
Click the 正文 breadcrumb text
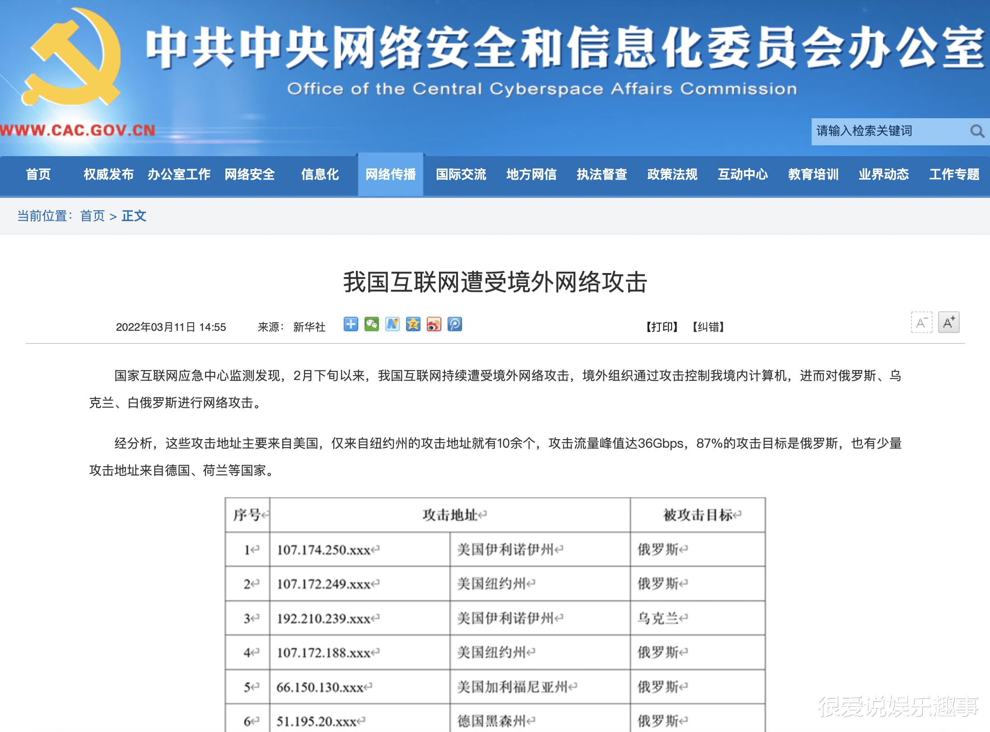pyautogui.click(x=134, y=216)
